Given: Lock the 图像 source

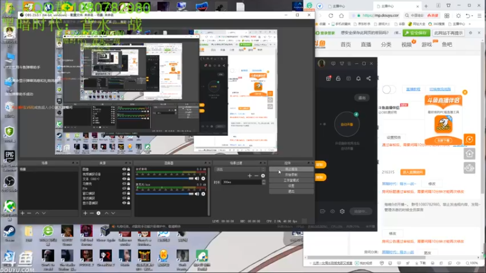Looking at the screenshot, I should click(x=128, y=169).
